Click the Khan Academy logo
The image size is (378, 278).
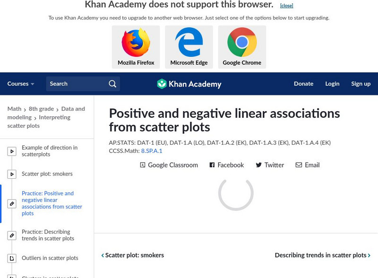point(189,84)
